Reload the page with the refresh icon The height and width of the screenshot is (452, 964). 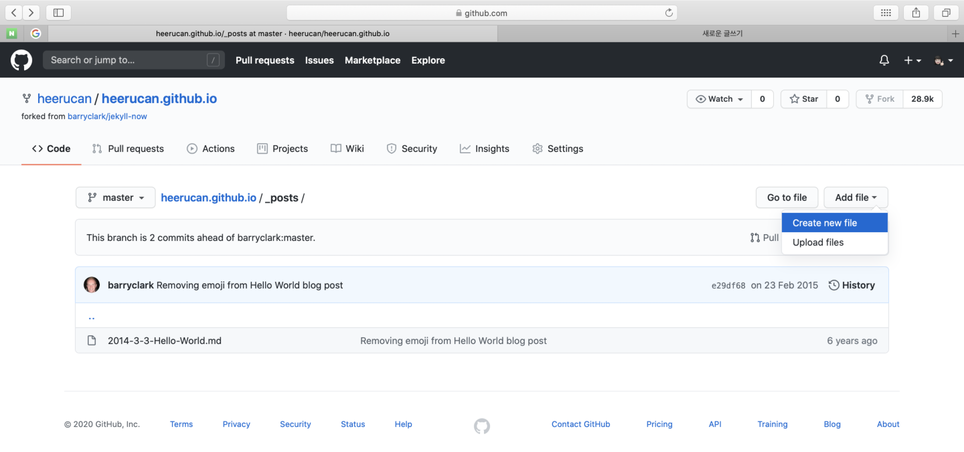669,13
